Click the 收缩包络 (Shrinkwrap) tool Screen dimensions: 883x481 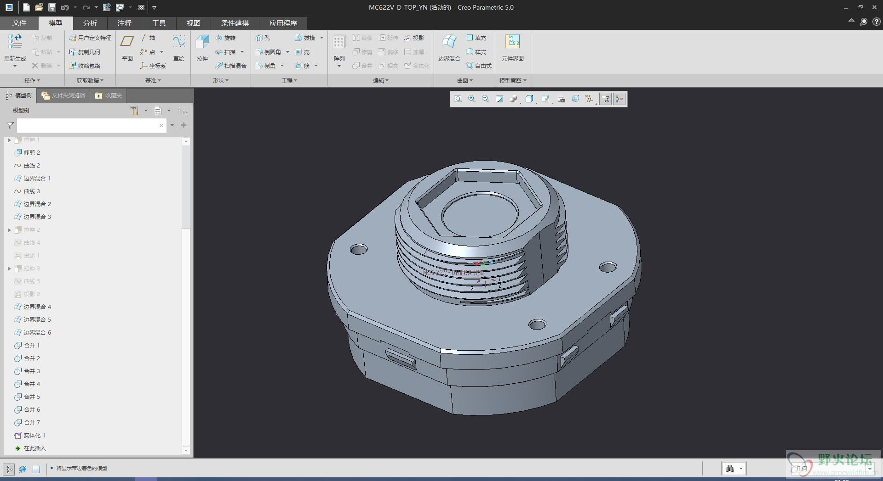[85, 66]
